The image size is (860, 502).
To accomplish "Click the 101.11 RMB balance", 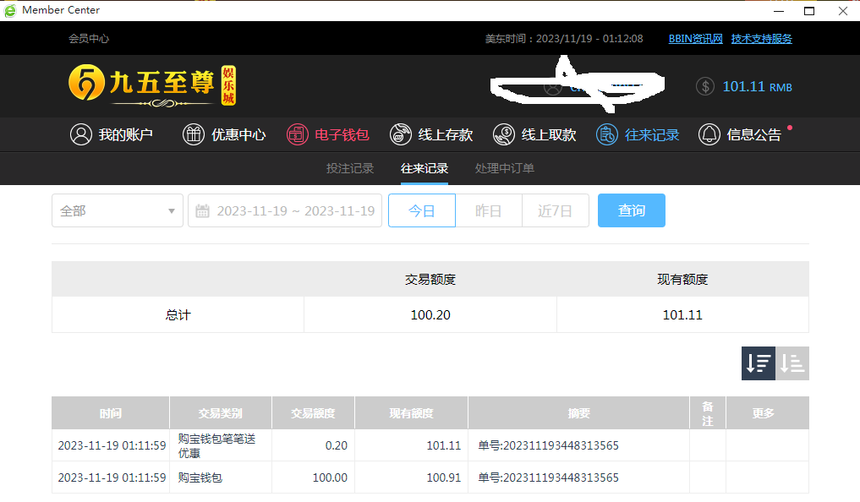I will pyautogui.click(x=757, y=86).
